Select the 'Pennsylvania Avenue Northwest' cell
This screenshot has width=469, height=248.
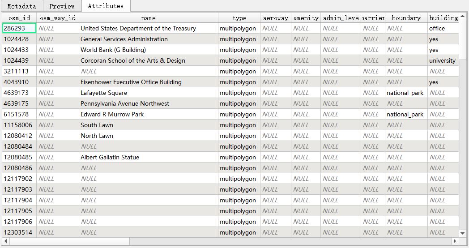click(149, 104)
